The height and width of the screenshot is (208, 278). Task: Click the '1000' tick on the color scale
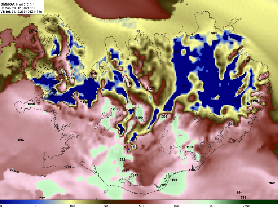(x=177, y=206)
